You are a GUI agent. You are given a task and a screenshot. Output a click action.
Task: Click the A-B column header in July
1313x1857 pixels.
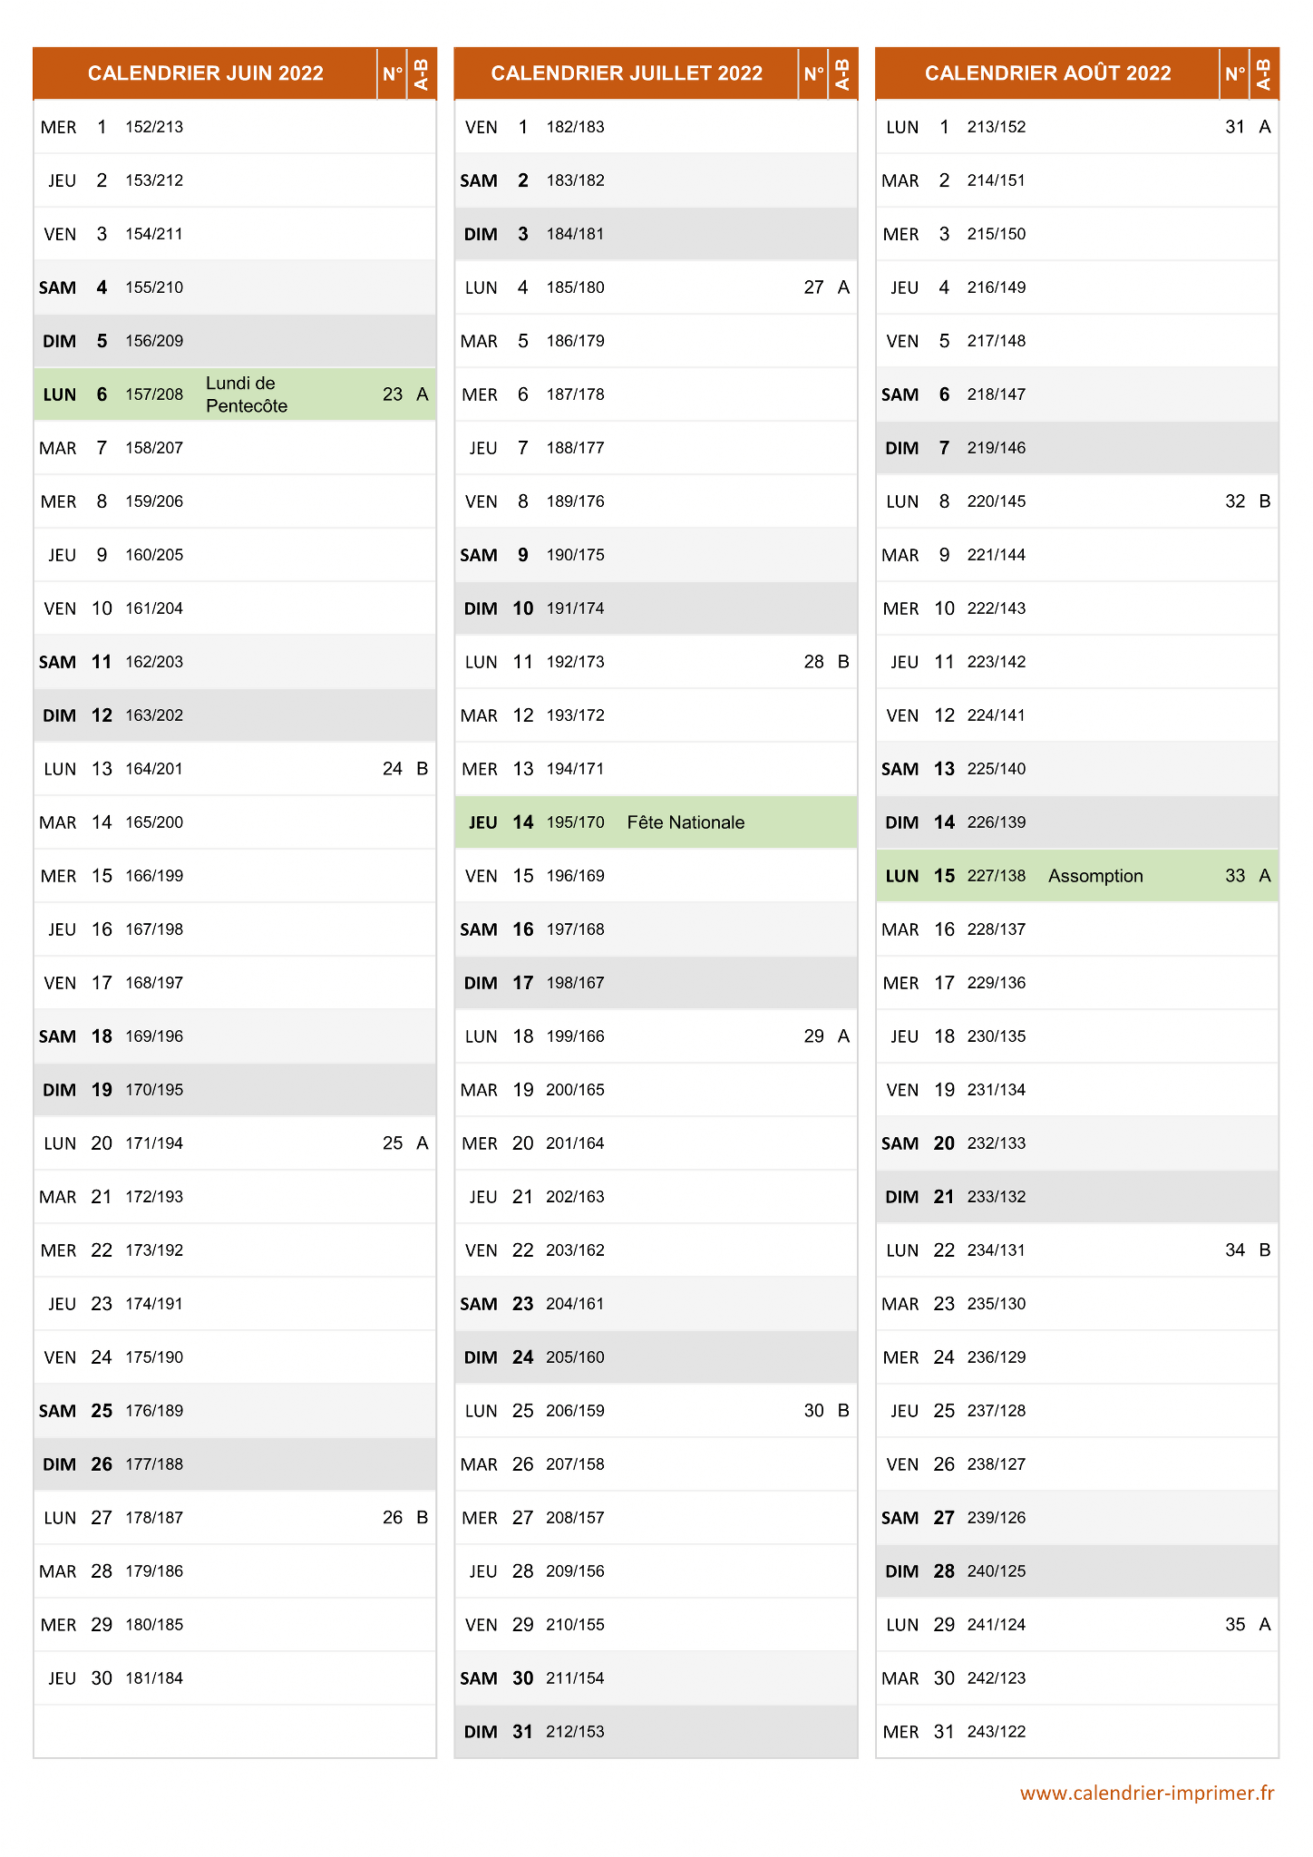point(842,73)
